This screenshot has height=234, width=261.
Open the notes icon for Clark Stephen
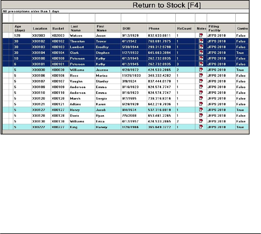[201, 52]
